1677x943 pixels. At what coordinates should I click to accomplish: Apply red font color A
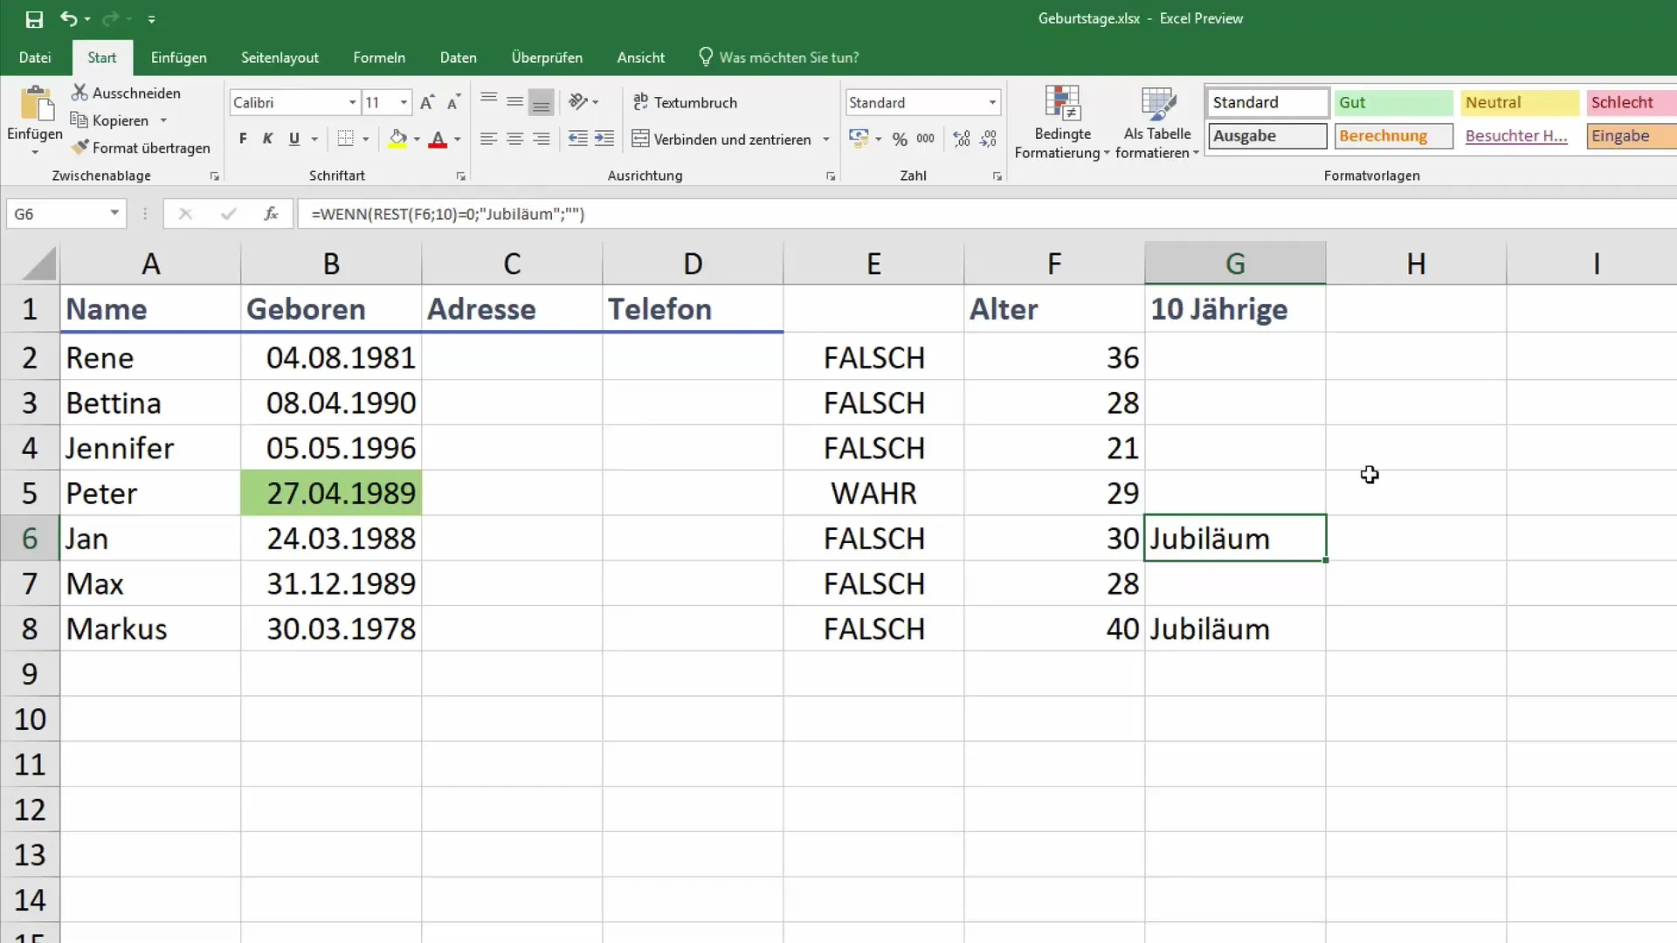click(438, 139)
